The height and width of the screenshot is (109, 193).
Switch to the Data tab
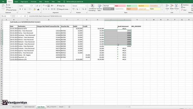tap(40, 2)
